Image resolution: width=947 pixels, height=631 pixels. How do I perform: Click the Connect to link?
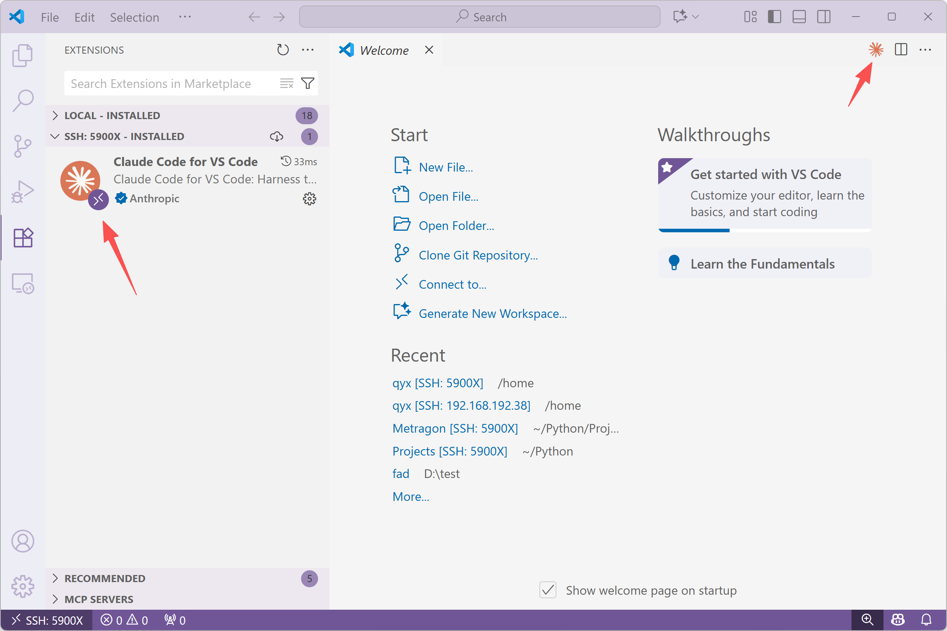(x=453, y=284)
